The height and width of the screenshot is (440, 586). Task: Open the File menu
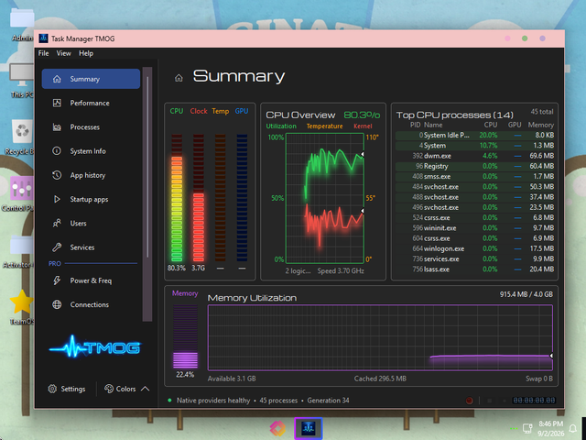(x=43, y=53)
